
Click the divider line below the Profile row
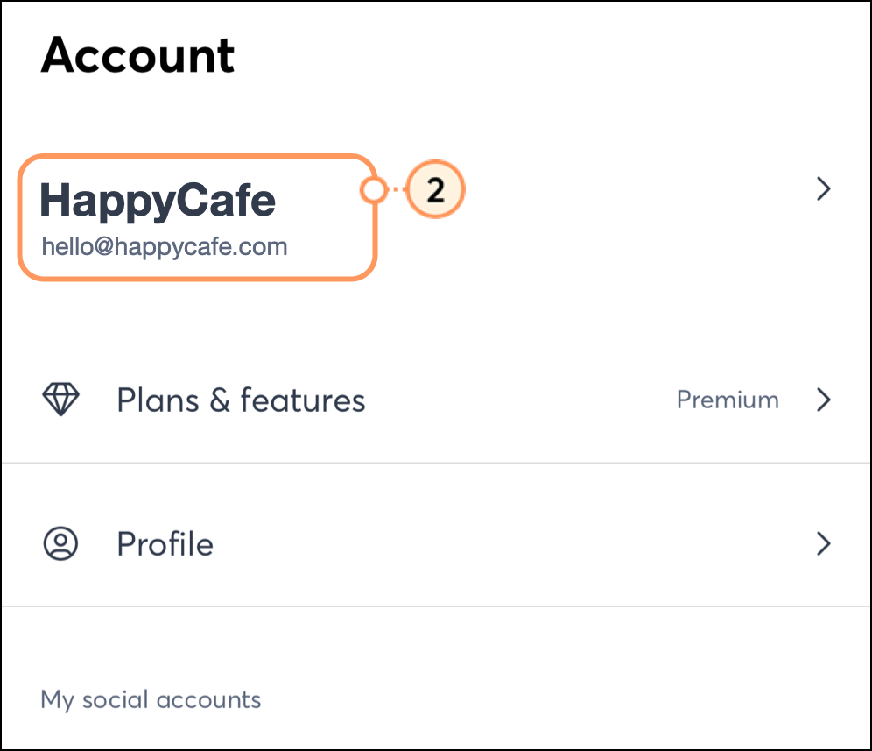[x=436, y=606]
